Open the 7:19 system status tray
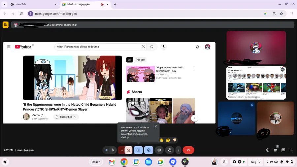Image resolution: width=297 pixels, height=167 pixels. pyautogui.click(x=280, y=162)
